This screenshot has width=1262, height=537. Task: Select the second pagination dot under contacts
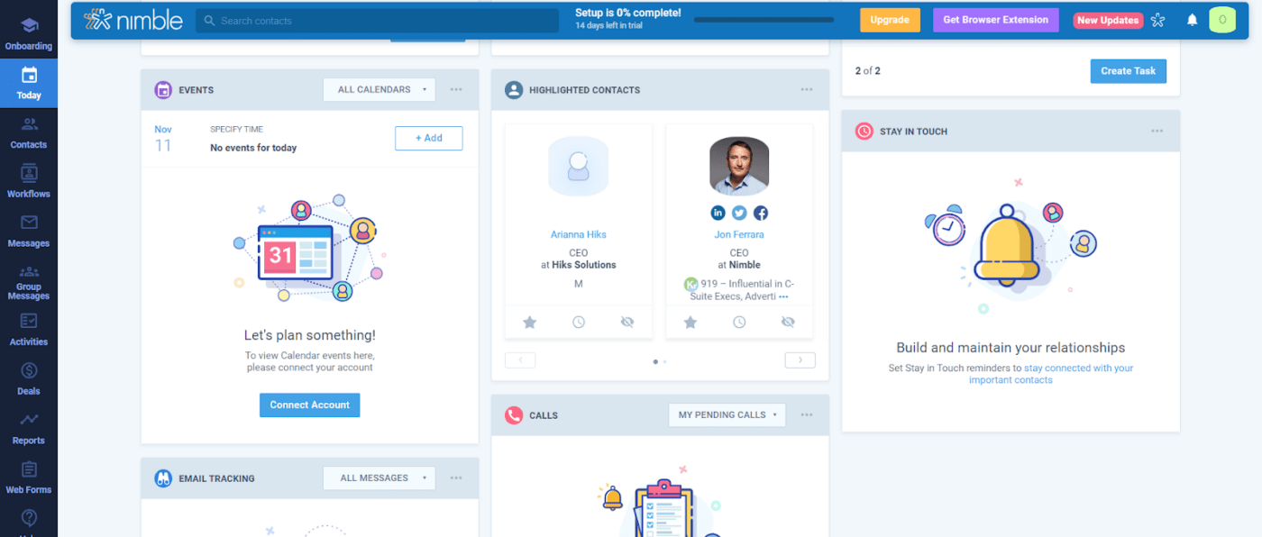coord(665,361)
